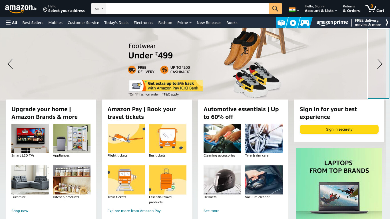Follow Explore more from Amazon Pay link
This screenshot has height=219, width=390.
pos(134,211)
